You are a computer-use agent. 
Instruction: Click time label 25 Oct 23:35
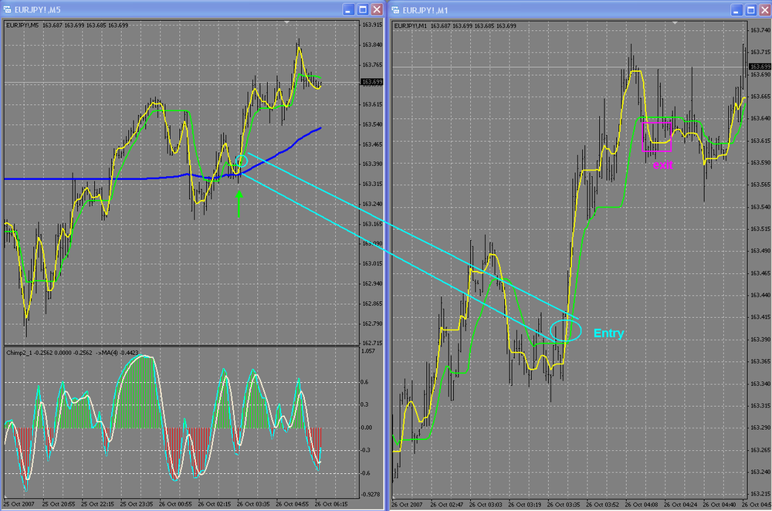point(137,504)
